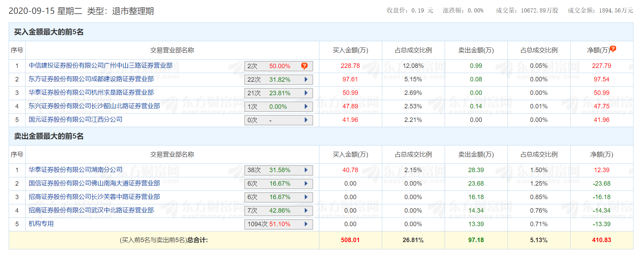The height and width of the screenshot is (257, 638).
Task: Click the question mark icon next to 净额(万) header
Action: (x=613, y=49)
